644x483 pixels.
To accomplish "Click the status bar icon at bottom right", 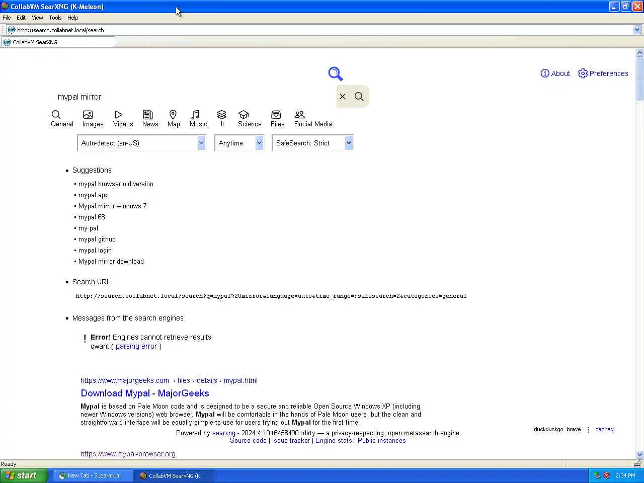I will click(638, 463).
